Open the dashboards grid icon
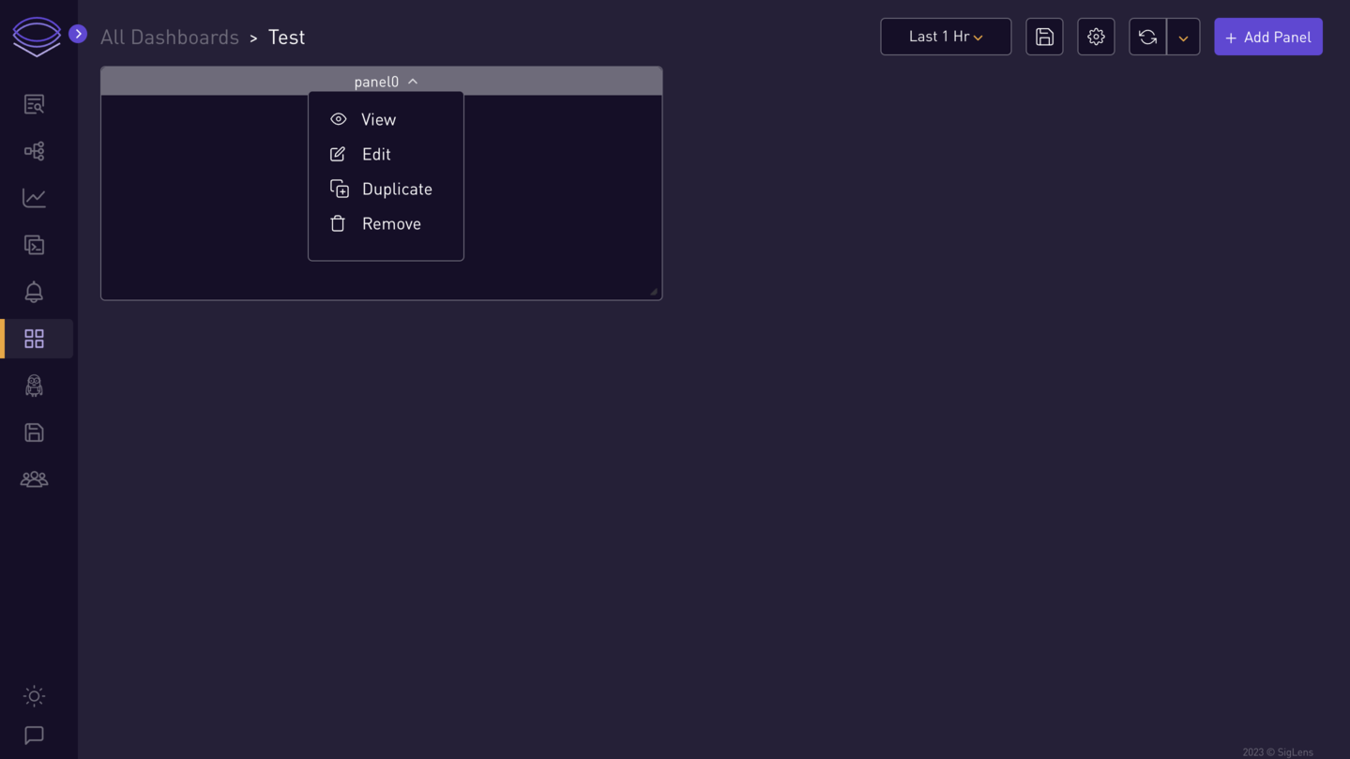The image size is (1350, 759). coord(34,339)
